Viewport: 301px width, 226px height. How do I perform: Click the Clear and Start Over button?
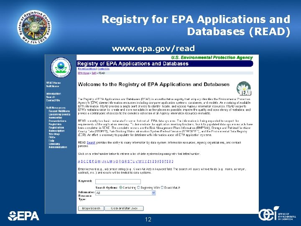tap(124, 208)
